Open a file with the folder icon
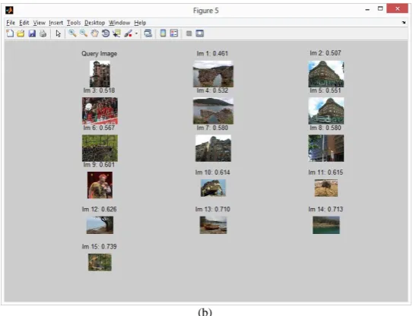Image resolution: width=413 pixels, height=316 pixels. [x=21, y=33]
